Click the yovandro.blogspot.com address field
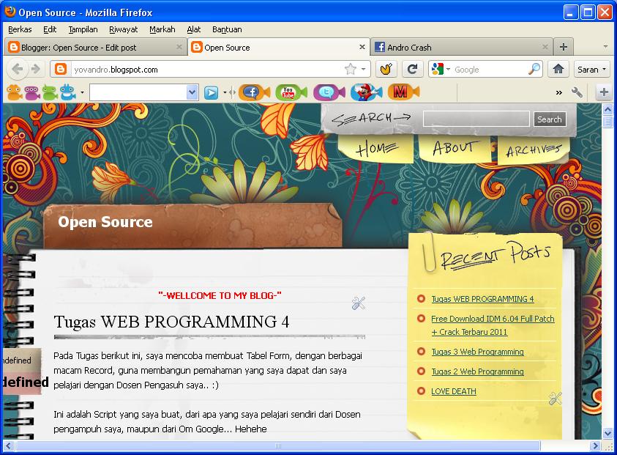Screen dimensions: 617x455 tap(207, 70)
